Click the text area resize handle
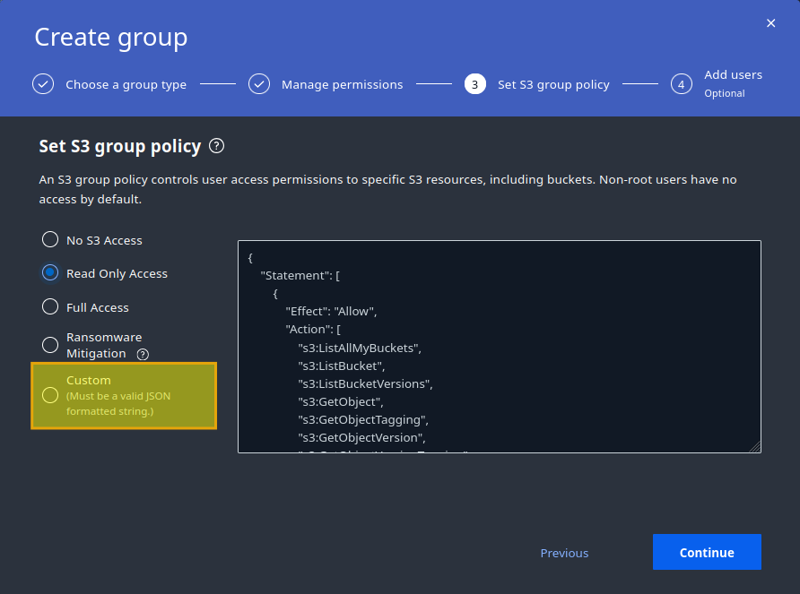The image size is (800, 594). pos(755,447)
